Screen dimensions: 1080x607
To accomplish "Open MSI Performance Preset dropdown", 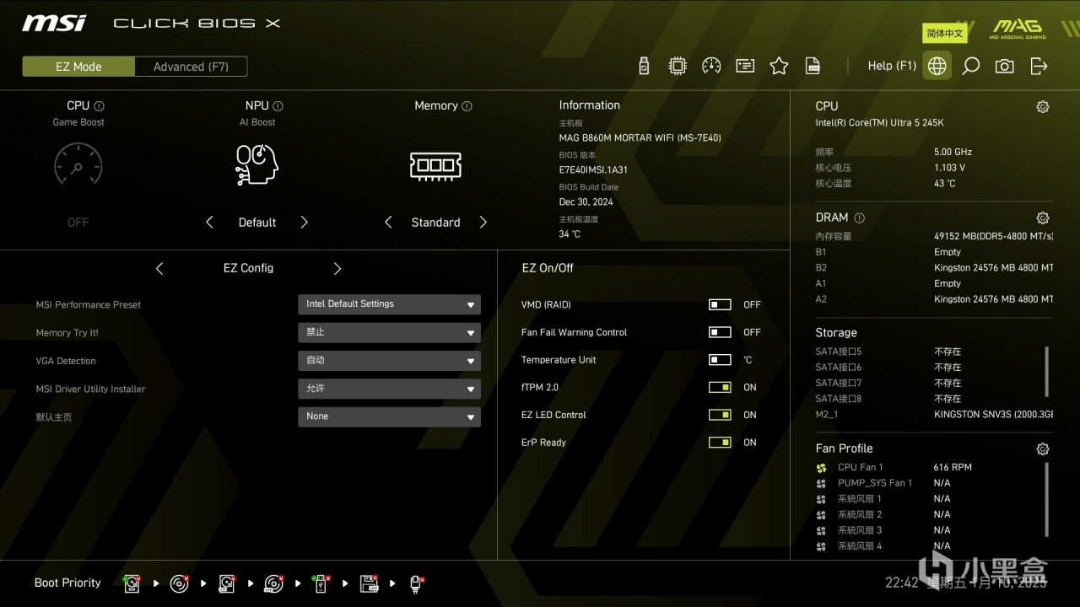I will (389, 304).
